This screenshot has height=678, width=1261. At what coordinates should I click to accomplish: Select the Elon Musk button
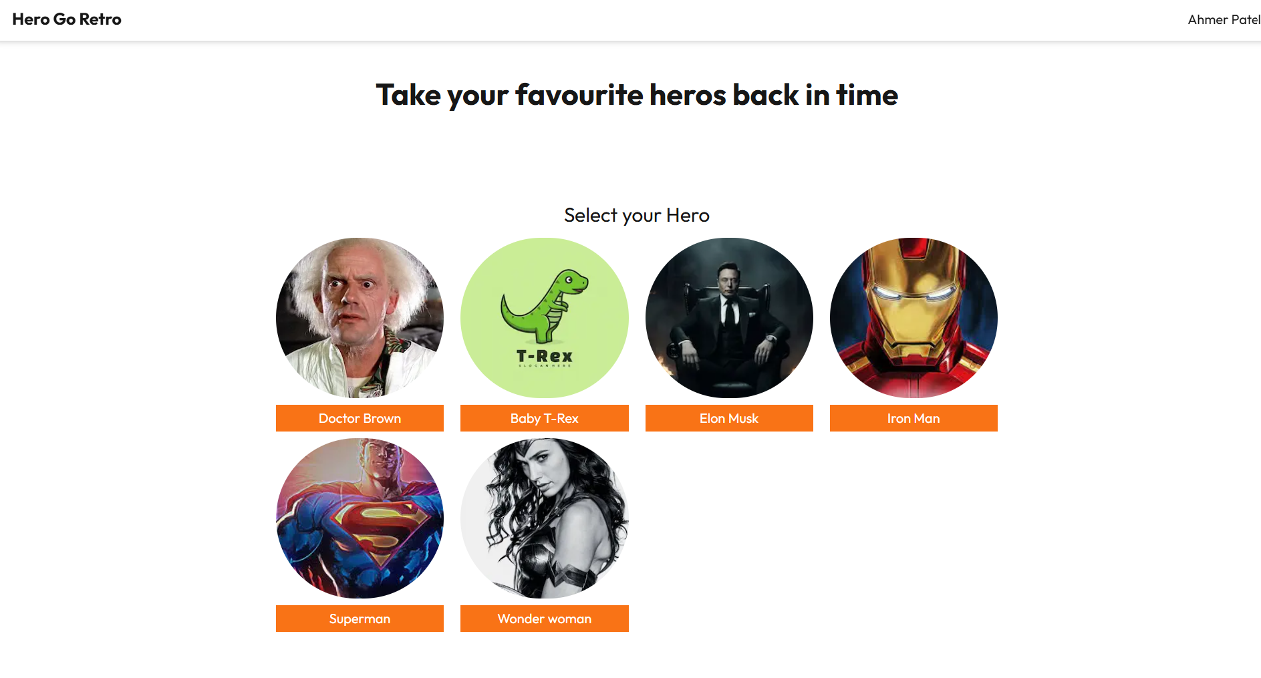(x=729, y=418)
